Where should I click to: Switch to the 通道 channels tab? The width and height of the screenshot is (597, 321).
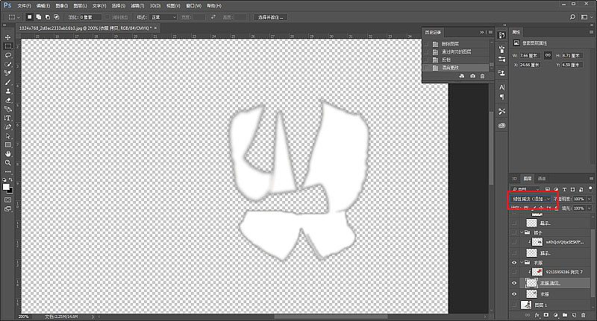pyautogui.click(x=542, y=179)
